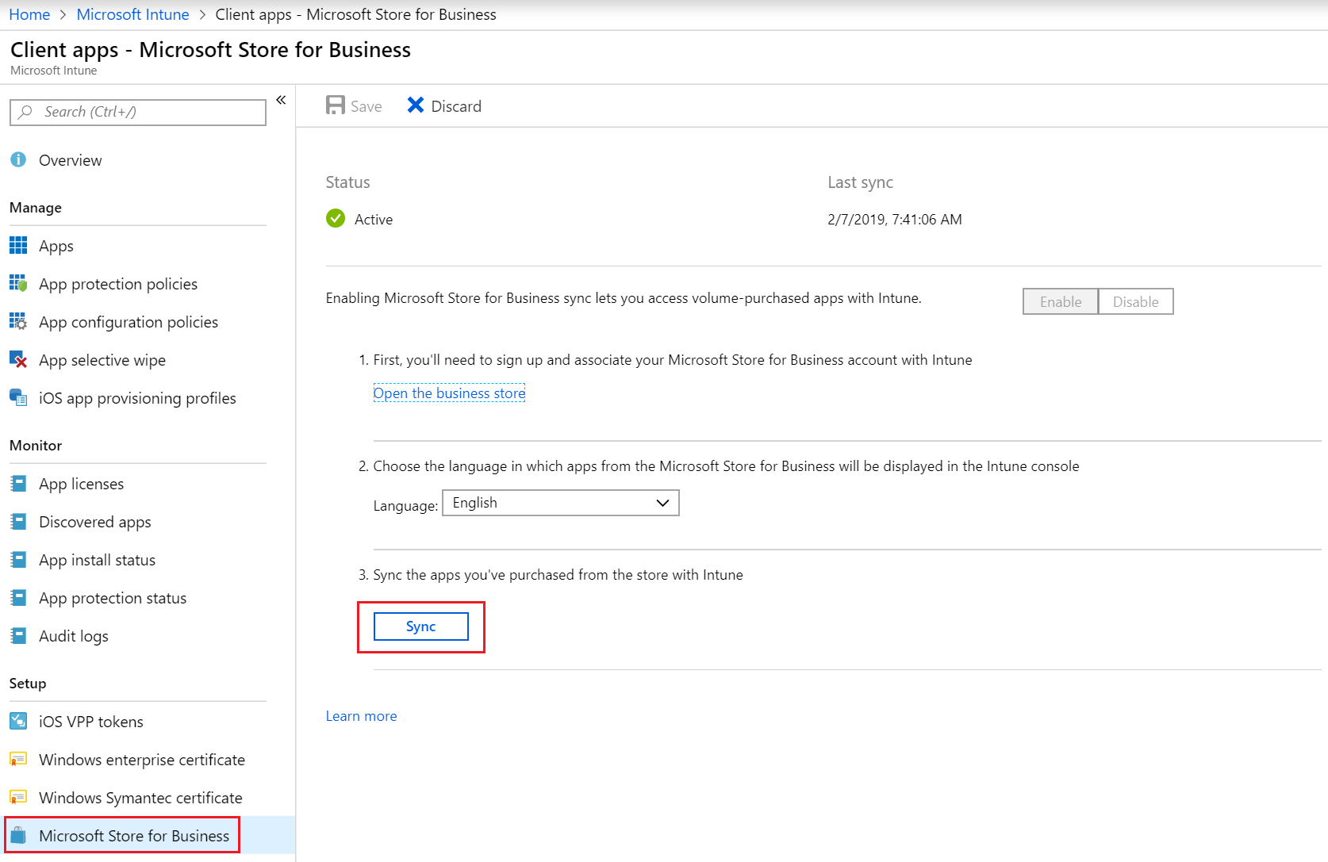Image resolution: width=1328 pixels, height=862 pixels.
Task: Open the Learn more link
Action: 361,716
